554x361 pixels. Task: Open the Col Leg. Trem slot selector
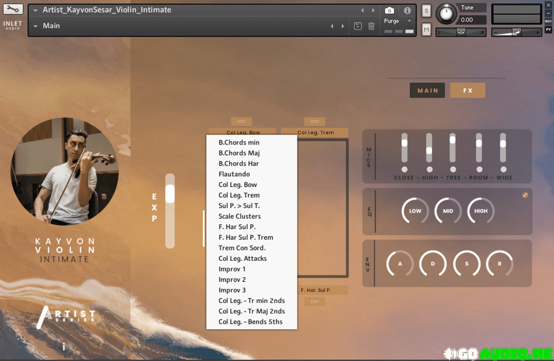point(315,132)
